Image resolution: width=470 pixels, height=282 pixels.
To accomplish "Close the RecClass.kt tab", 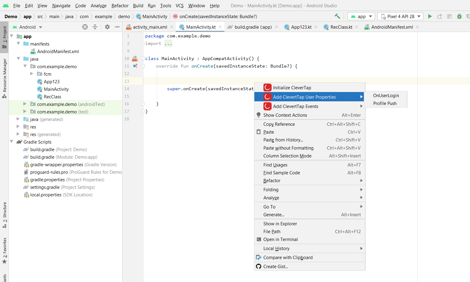I will pyautogui.click(x=357, y=27).
